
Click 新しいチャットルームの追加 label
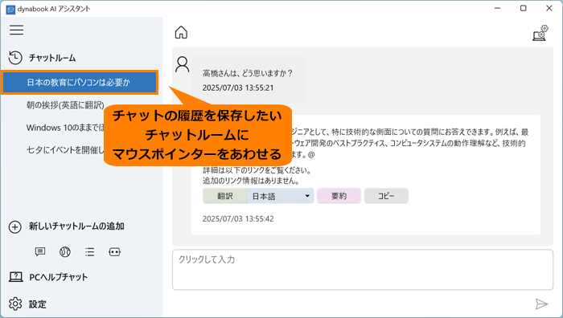click(76, 226)
